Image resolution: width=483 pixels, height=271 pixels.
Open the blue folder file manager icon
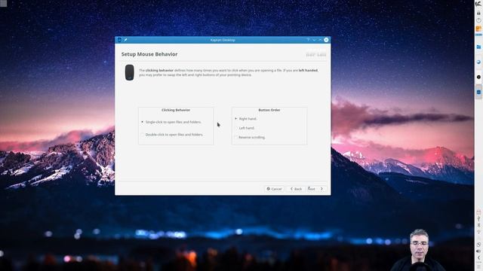pyautogui.click(x=478, y=47)
